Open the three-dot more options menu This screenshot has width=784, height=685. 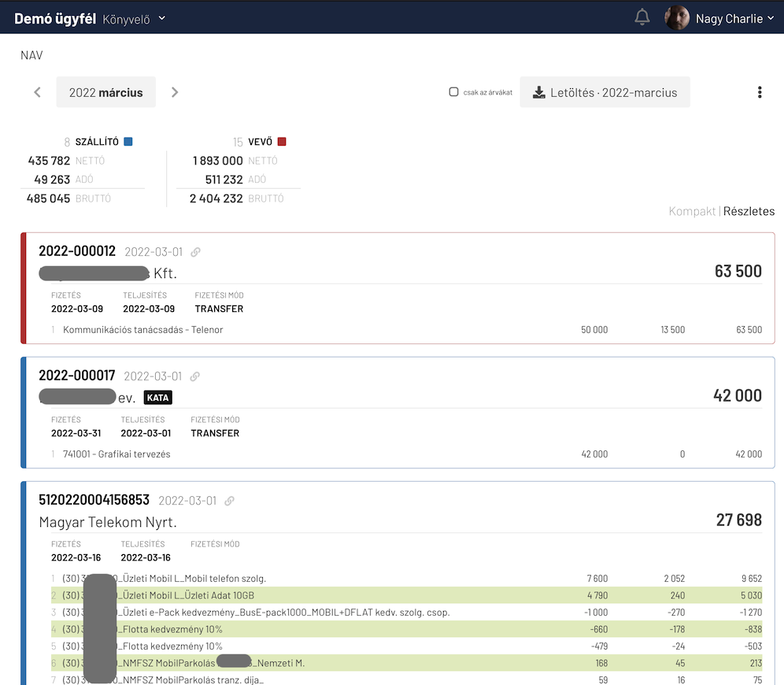[x=759, y=92]
